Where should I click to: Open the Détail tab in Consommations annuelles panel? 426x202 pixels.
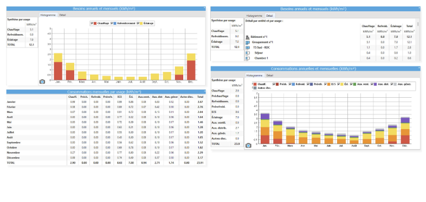point(269,75)
